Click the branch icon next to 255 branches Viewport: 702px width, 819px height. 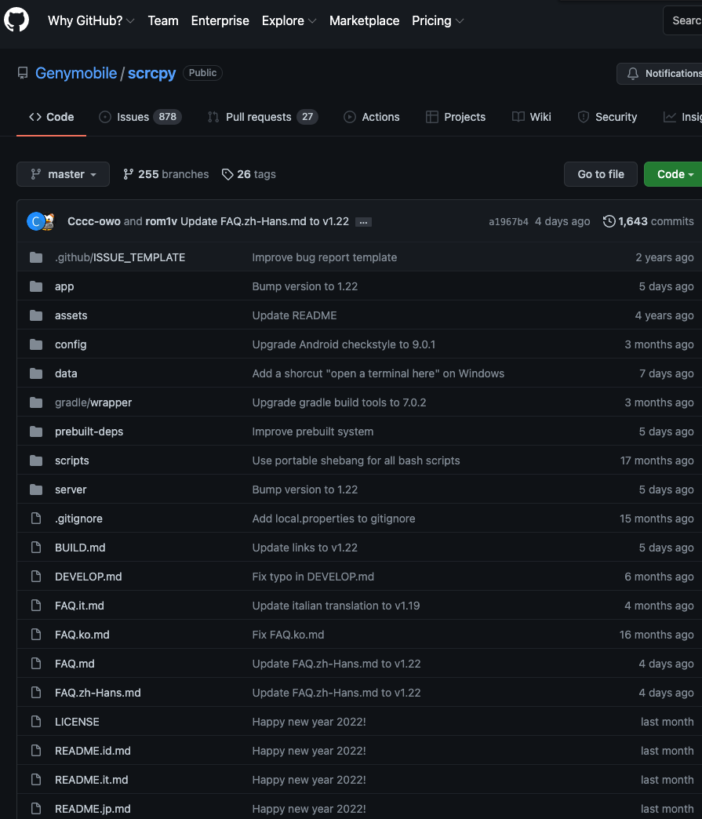tap(128, 174)
